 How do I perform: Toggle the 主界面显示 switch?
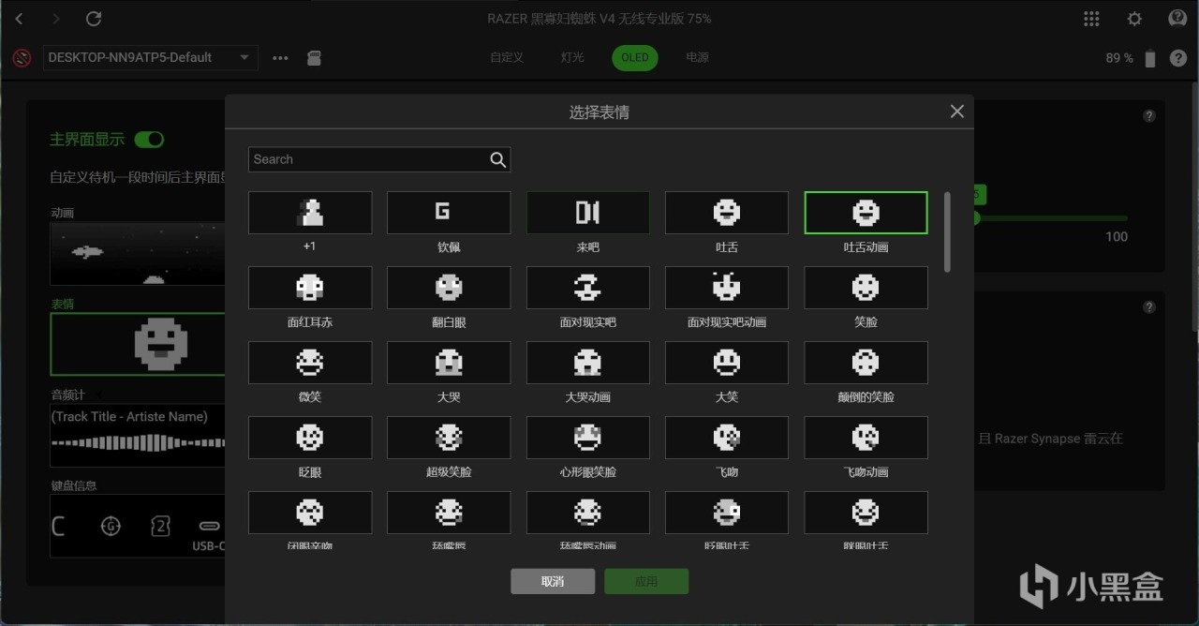click(149, 140)
